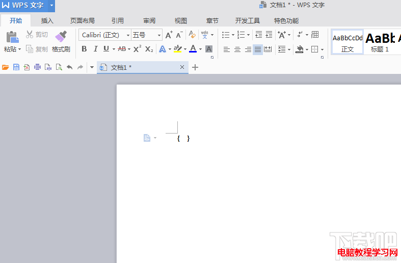
Task: Click the WPS 文字 application button
Action: coord(23,6)
